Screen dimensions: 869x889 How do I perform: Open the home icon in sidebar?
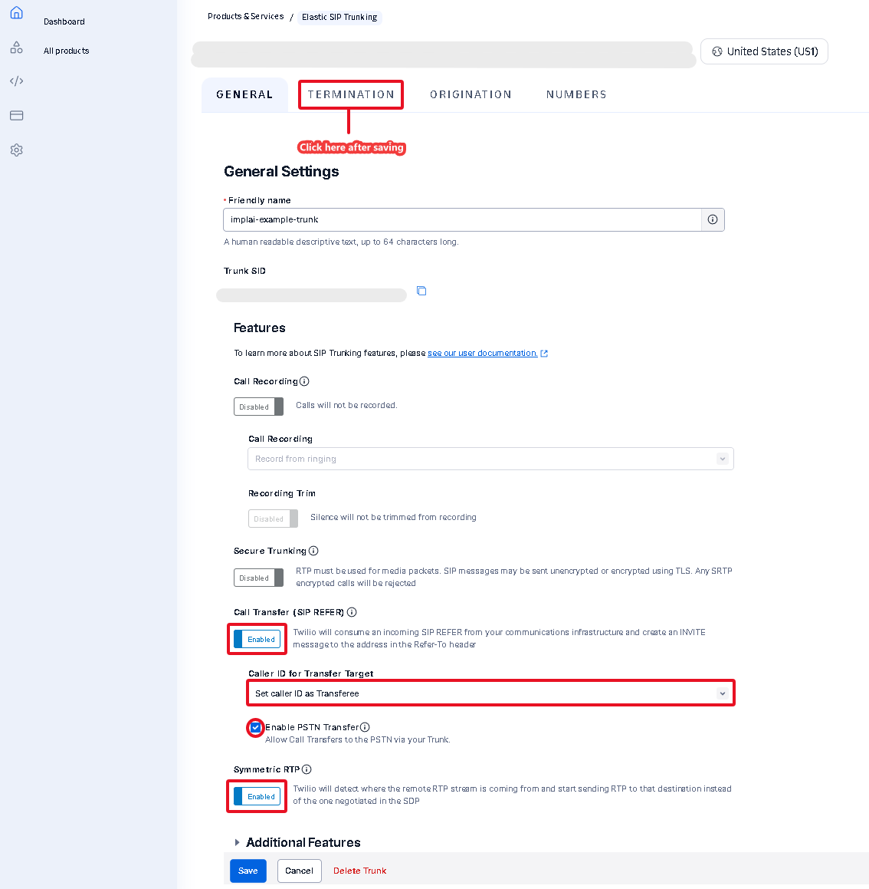[x=16, y=12]
